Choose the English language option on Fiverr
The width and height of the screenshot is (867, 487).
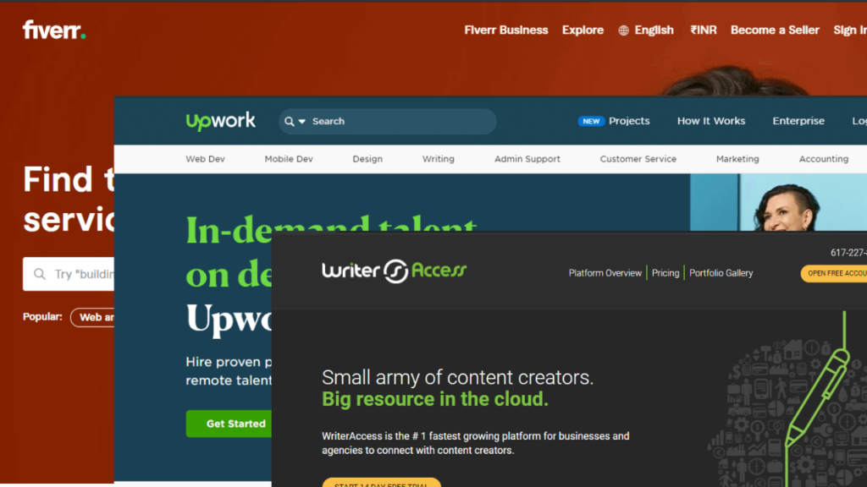(x=654, y=30)
